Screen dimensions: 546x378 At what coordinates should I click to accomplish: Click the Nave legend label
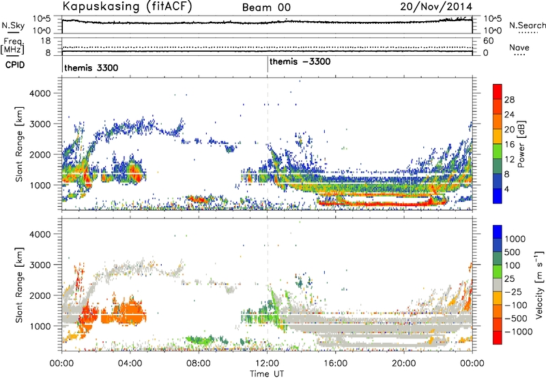(519, 48)
